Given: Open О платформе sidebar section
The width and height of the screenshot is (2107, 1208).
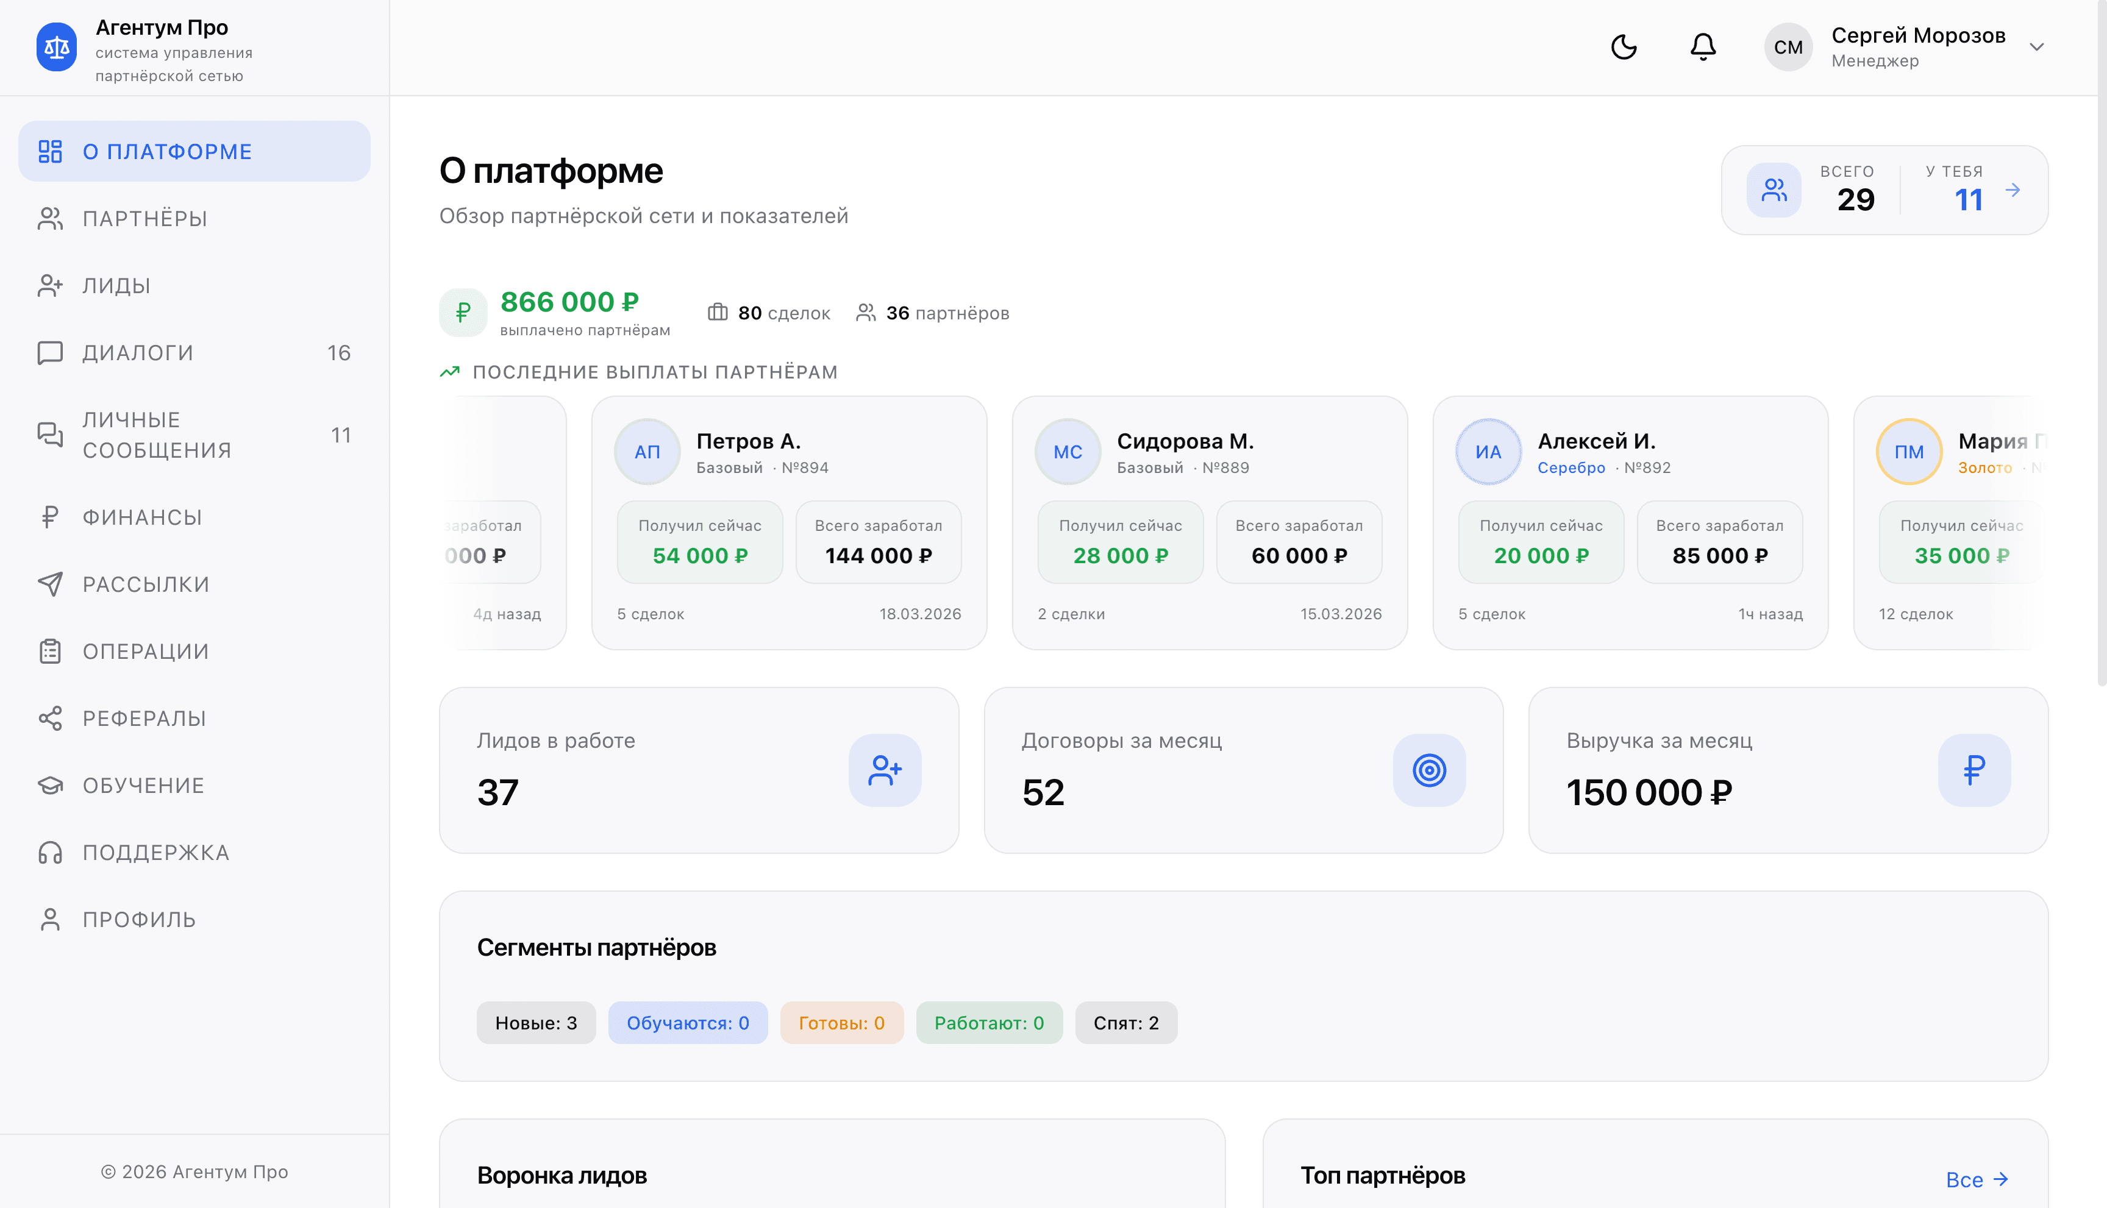Looking at the screenshot, I should 194,151.
